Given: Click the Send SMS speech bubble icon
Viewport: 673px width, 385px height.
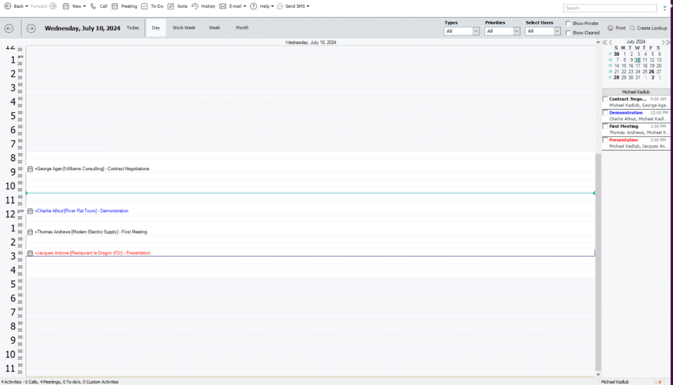Looking at the screenshot, I should coord(280,7).
